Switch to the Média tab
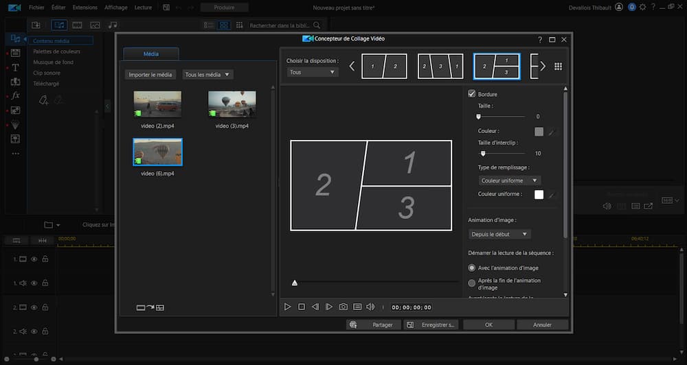This screenshot has height=365, width=687. 151,54
